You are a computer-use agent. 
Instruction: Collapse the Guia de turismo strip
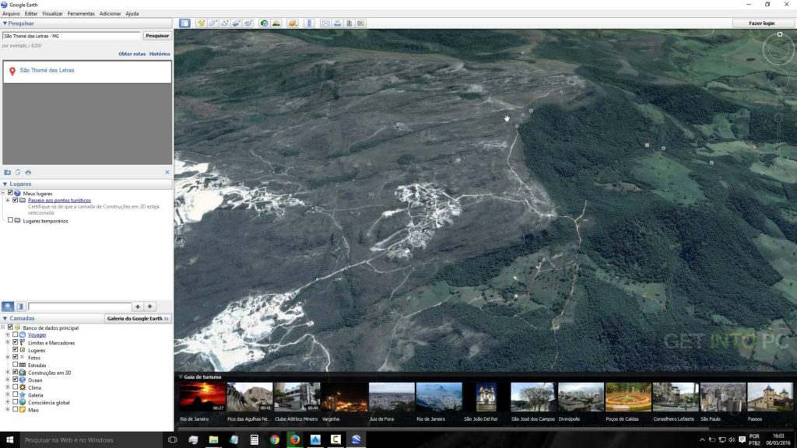pyautogui.click(x=181, y=377)
